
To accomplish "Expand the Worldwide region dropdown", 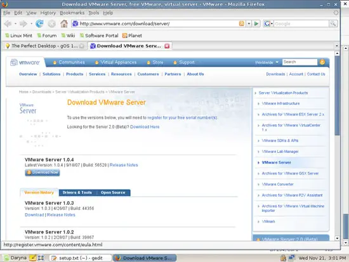I will click(x=267, y=63).
